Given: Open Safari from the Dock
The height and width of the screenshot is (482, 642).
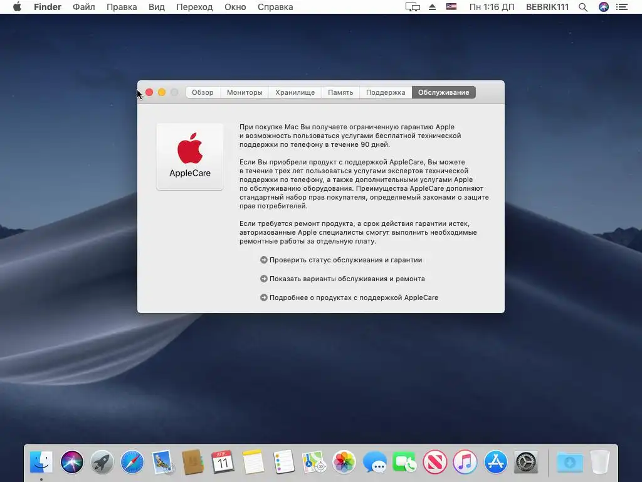Looking at the screenshot, I should (132, 462).
